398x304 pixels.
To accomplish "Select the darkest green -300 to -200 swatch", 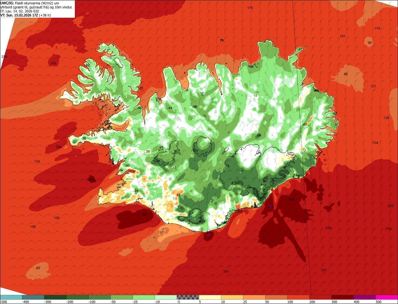I will point(55,297).
